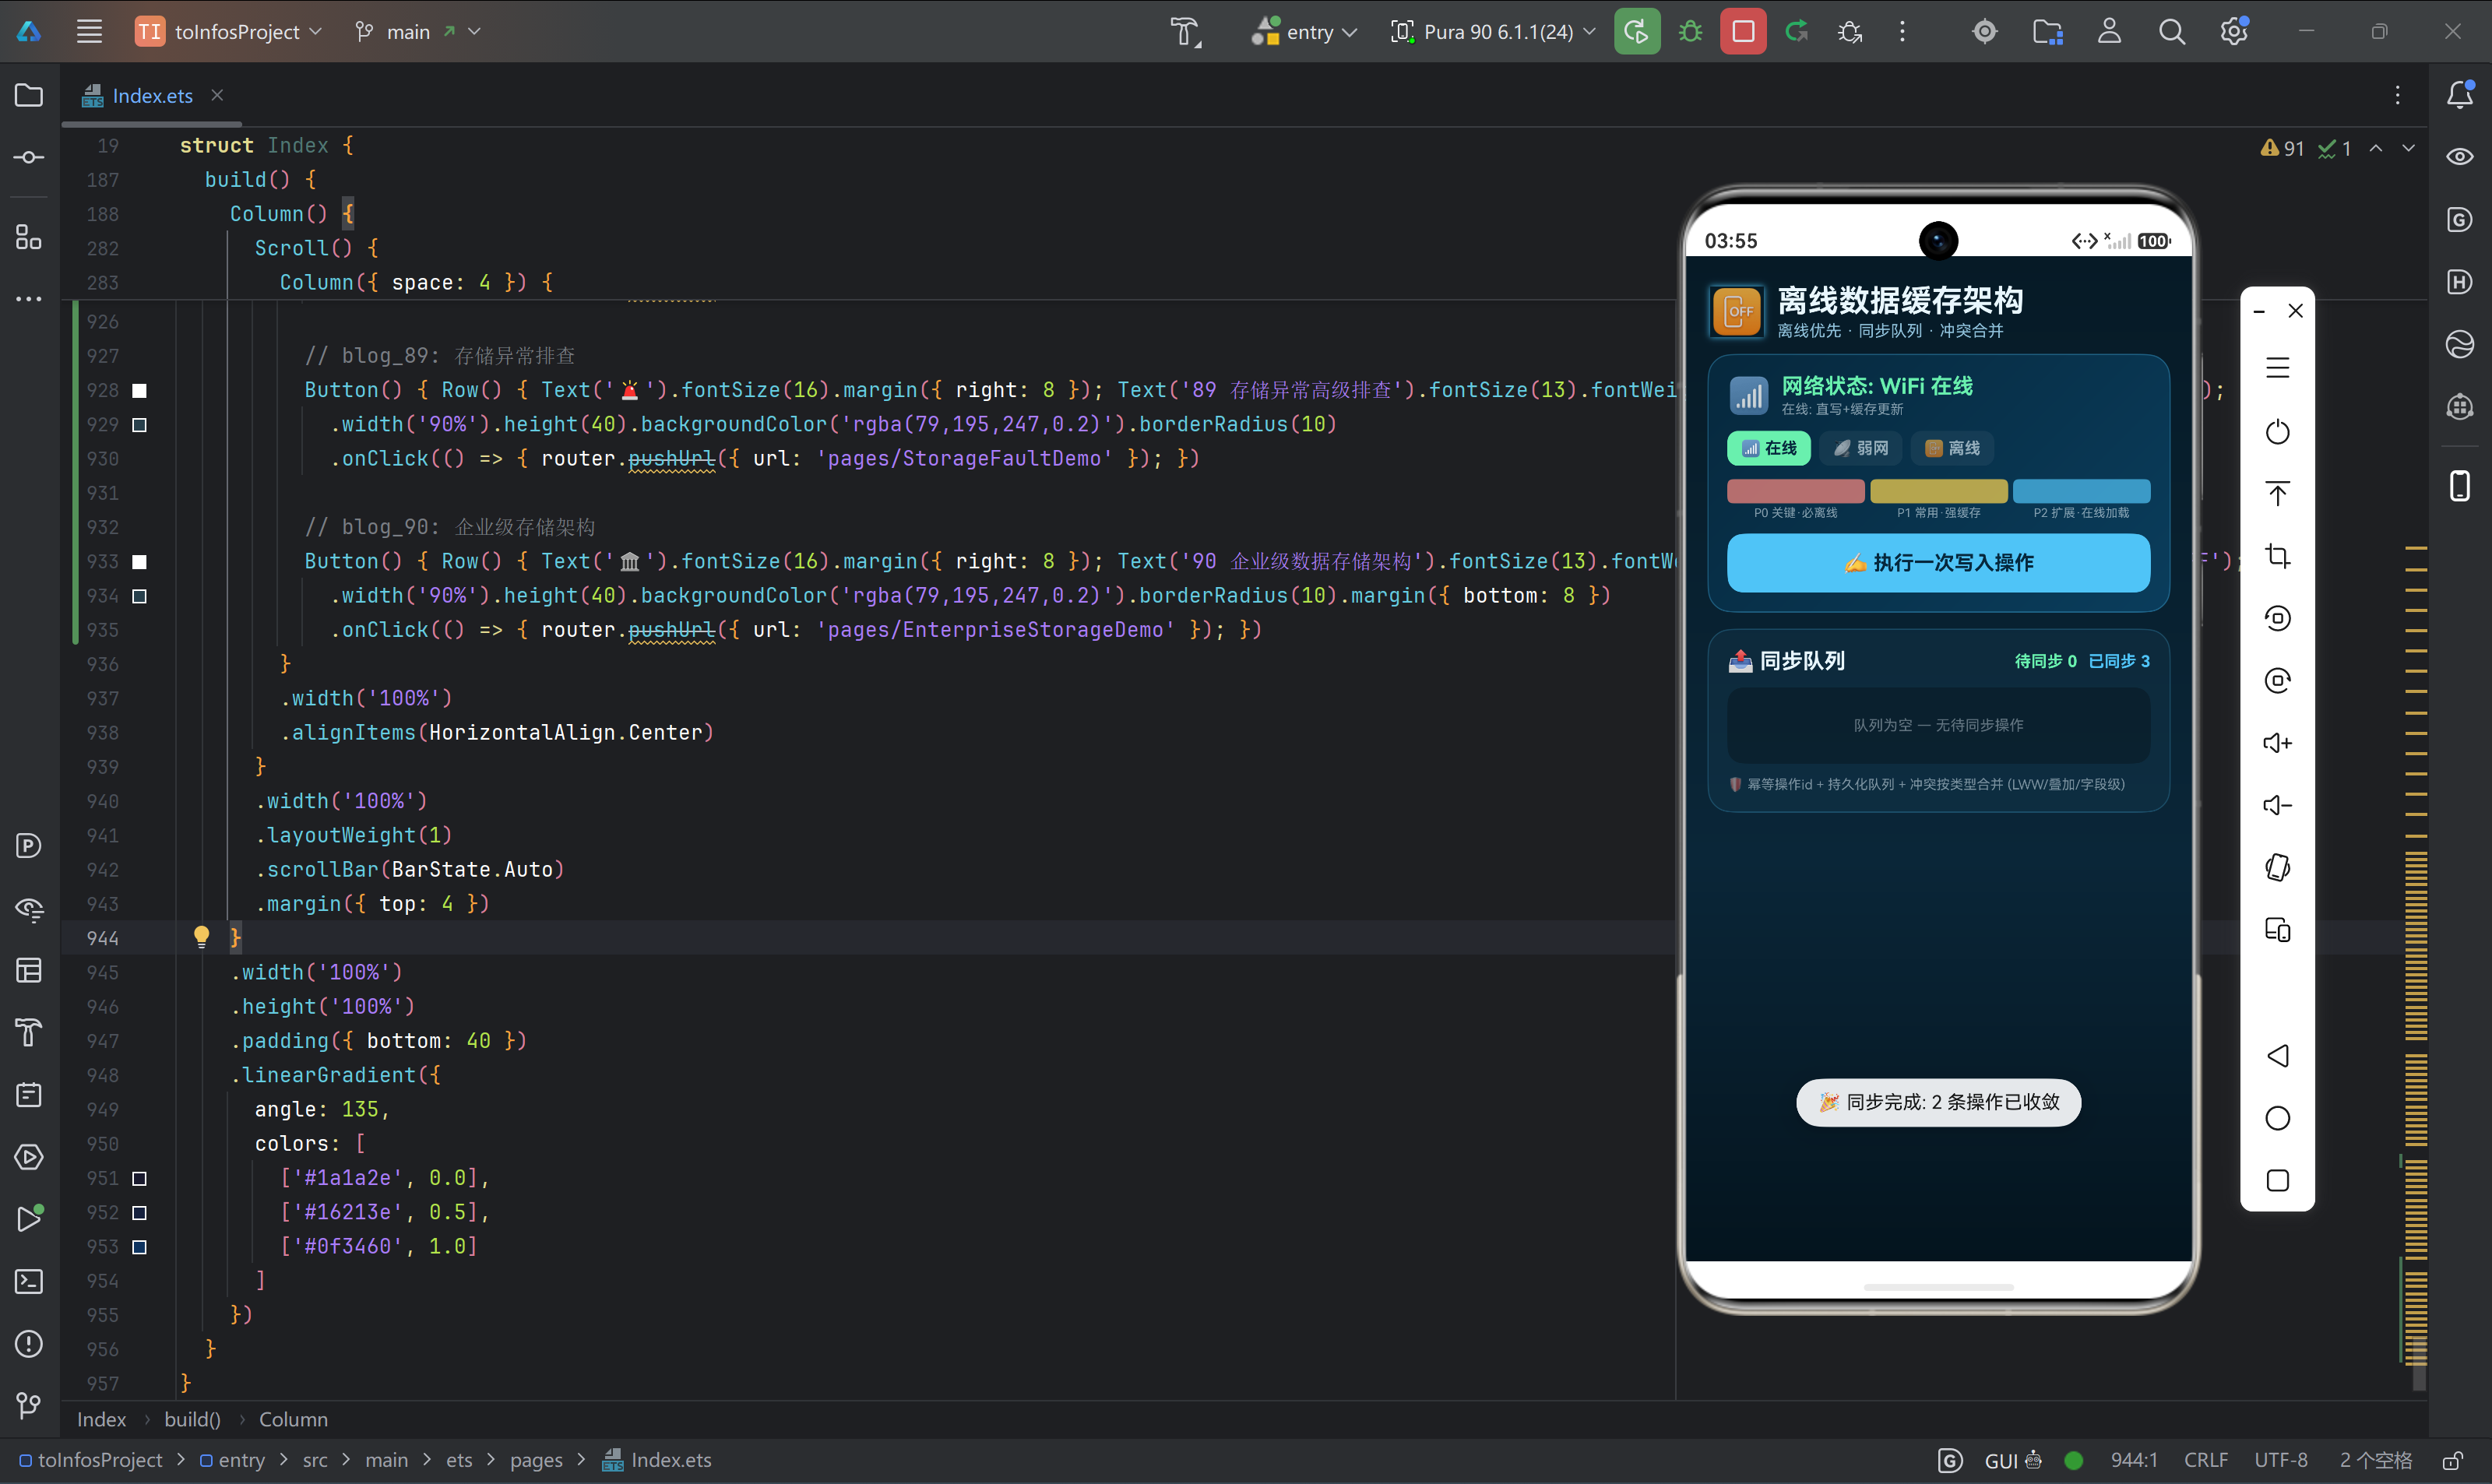2492x1484 pixels.
Task: Start the Debug bug icon
Action: point(1690,31)
